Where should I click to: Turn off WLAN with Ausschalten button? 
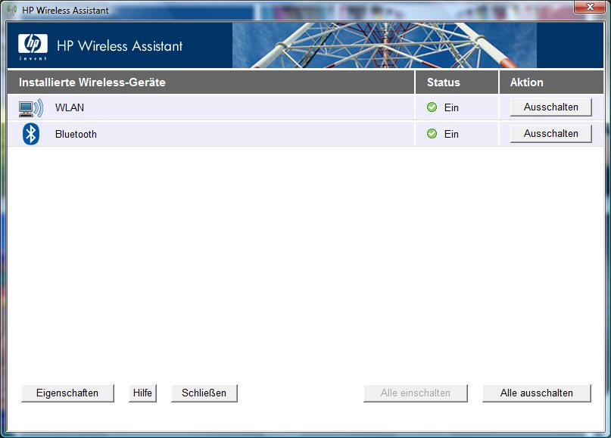coord(551,107)
